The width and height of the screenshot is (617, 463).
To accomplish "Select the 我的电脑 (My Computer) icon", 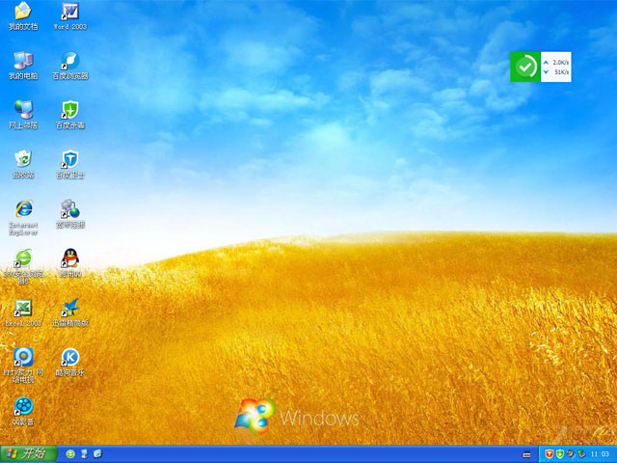I will pyautogui.click(x=23, y=66).
